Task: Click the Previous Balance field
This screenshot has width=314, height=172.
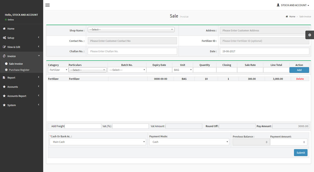Action: [251, 142]
